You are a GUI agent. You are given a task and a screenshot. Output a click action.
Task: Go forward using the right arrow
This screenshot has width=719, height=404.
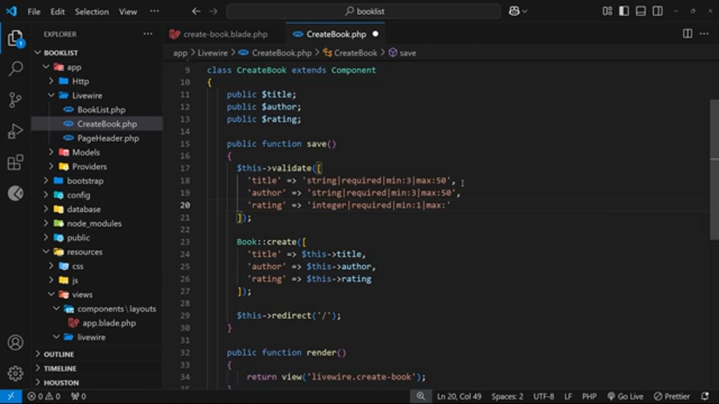click(x=213, y=11)
